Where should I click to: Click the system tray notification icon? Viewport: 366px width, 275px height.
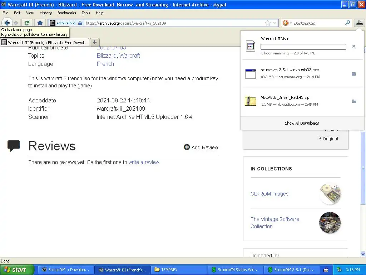[x=340, y=270]
